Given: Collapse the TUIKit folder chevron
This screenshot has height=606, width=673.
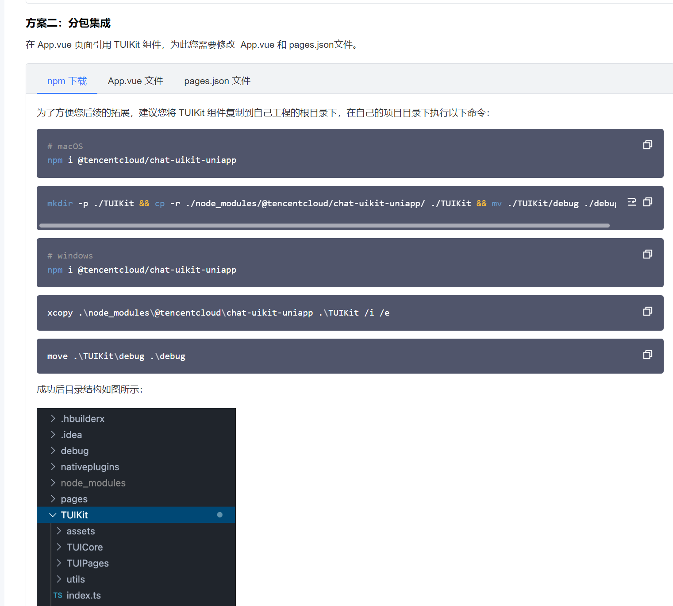Looking at the screenshot, I should tap(53, 515).
